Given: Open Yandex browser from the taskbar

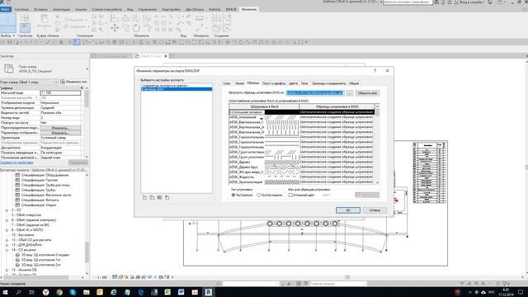Looking at the screenshot, I should (x=46, y=292).
